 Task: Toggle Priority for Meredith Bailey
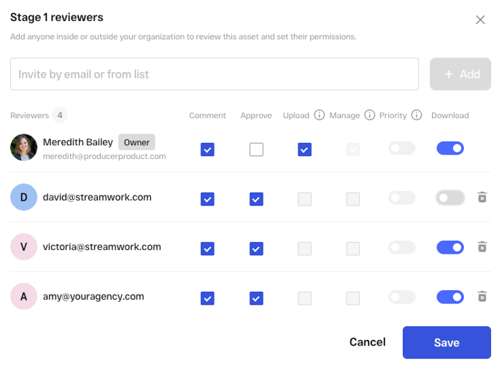coord(401,149)
